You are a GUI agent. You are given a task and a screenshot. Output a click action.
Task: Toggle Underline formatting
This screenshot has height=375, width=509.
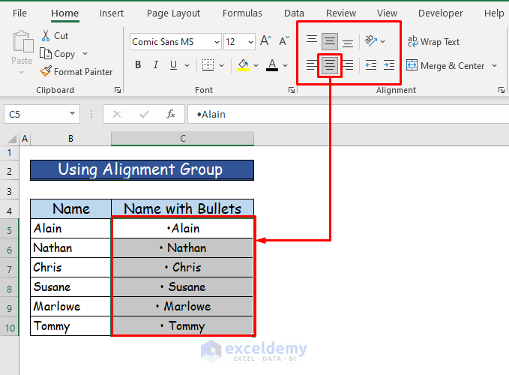174,65
